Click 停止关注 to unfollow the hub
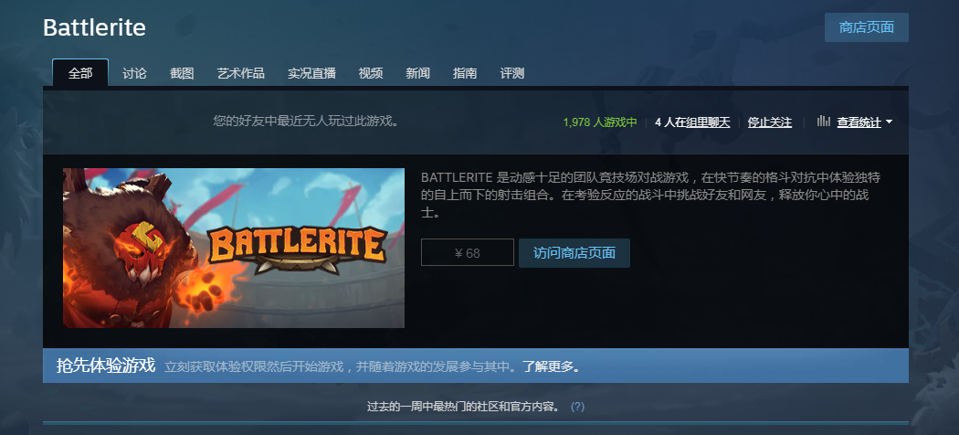Viewport: 959px width, 435px height. pyautogui.click(x=769, y=122)
